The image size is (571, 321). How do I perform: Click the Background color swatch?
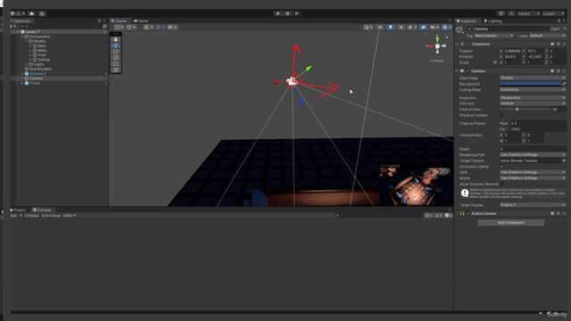pos(530,84)
